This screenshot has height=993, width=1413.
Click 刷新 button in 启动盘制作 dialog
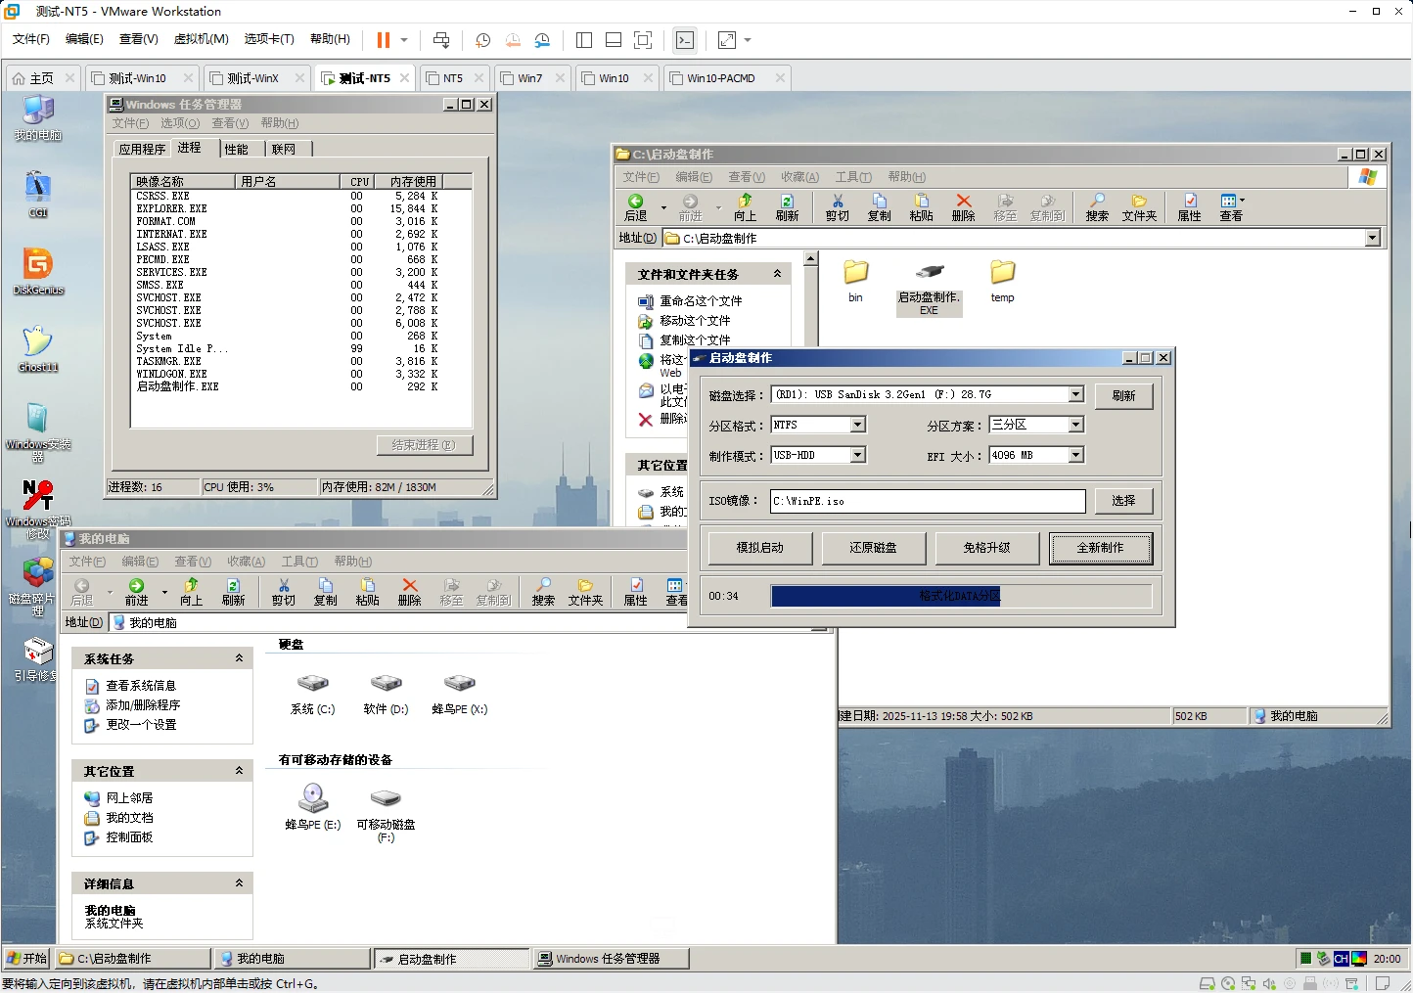(1123, 396)
